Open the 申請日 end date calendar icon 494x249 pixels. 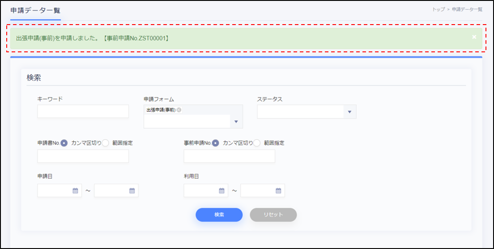pos(132,191)
